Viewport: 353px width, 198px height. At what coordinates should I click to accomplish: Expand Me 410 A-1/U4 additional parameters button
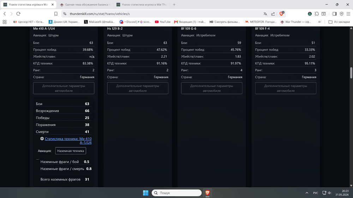(x=64, y=88)
